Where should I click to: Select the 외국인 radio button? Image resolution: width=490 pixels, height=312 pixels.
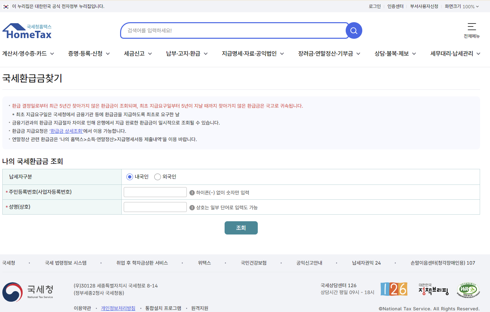pos(157,177)
